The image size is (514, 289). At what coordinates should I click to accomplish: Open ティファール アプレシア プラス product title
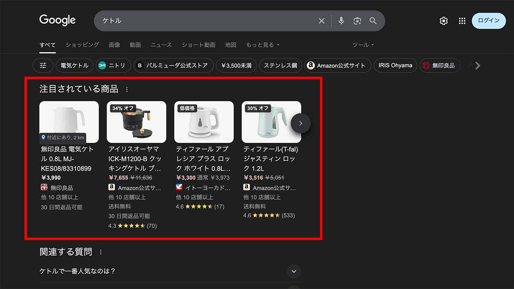coord(203,159)
